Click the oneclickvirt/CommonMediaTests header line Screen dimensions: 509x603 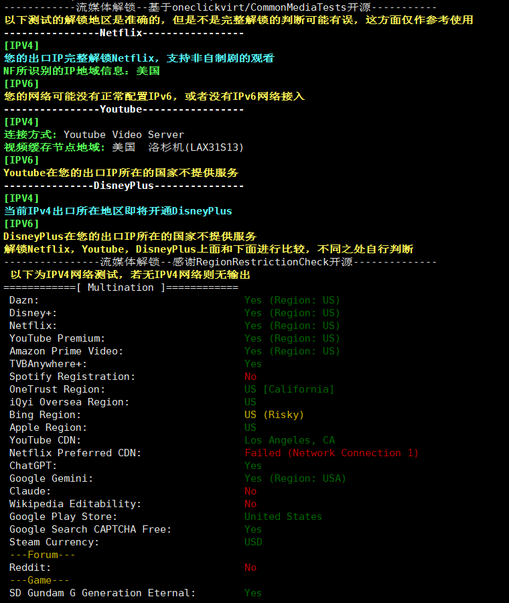[220, 7]
